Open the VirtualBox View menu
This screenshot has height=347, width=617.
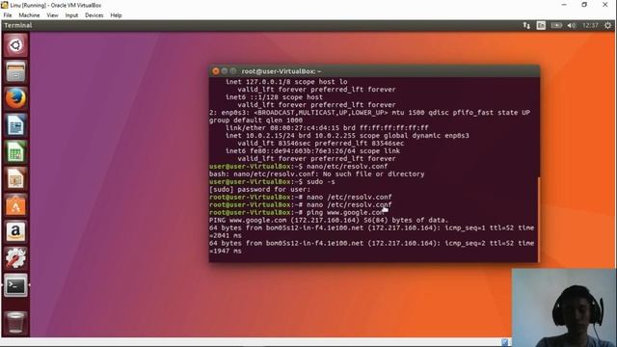tap(52, 15)
